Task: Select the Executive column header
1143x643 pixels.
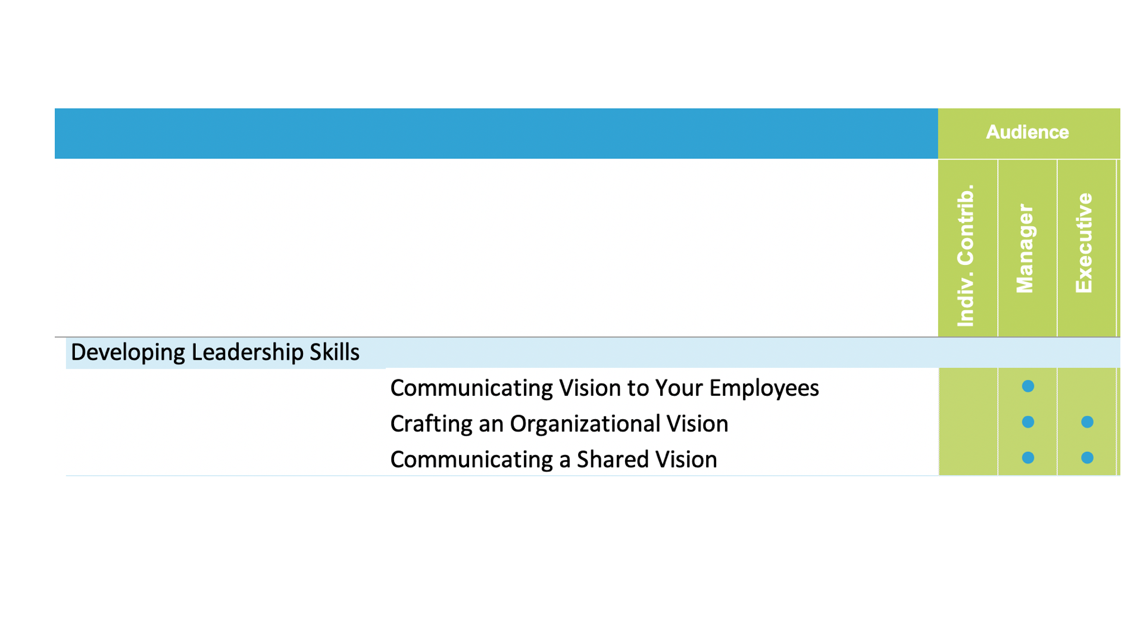Action: tap(1086, 248)
